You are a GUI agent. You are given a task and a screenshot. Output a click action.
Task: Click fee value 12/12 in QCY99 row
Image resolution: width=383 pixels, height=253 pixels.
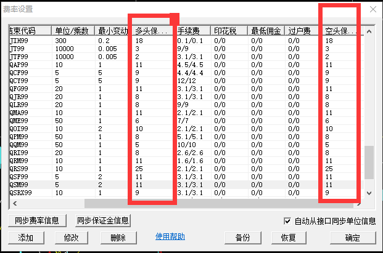[187, 81]
